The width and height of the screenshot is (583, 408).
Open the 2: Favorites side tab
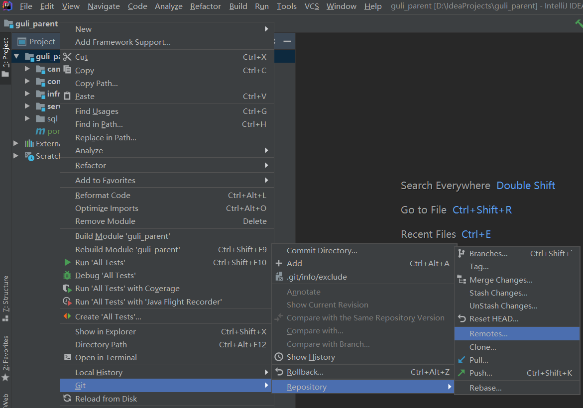5,358
